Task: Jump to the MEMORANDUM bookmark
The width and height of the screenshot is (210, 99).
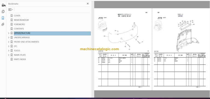Action: coord(21,20)
